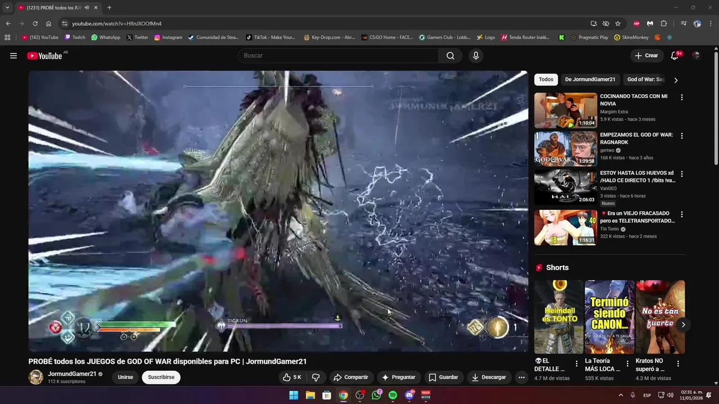Open the HALO CE DIRECTO video thumbnail

pos(566,187)
